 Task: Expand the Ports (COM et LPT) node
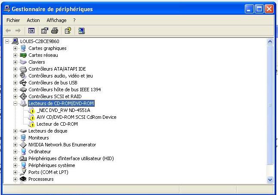[x=15, y=172]
